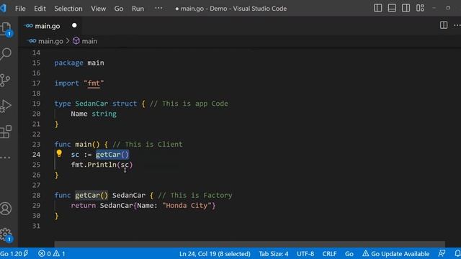
Task: Open the Selection menu
Action: click(x=68, y=9)
